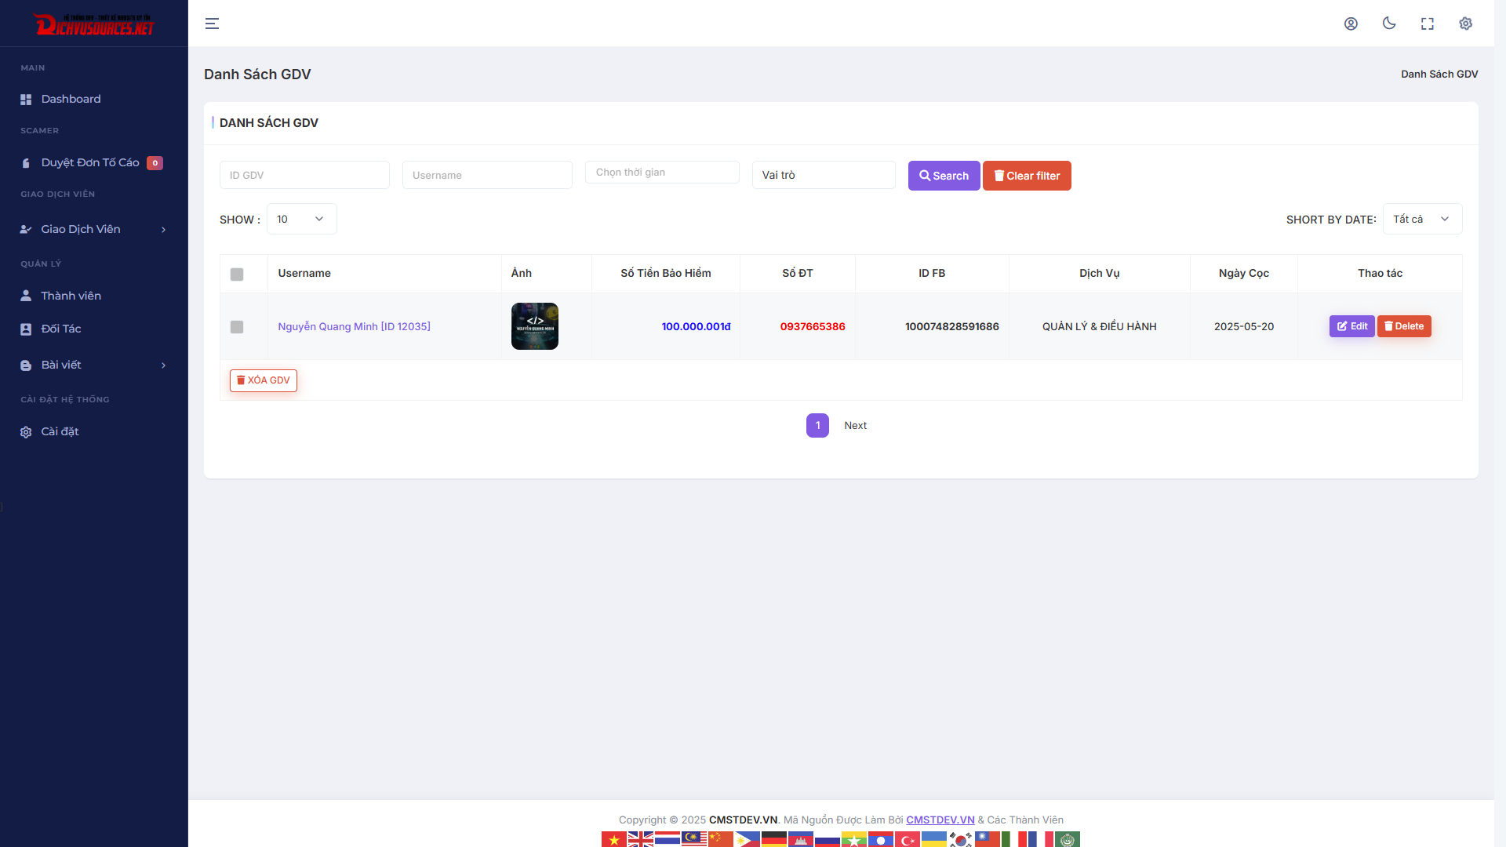Open the SHOW entries dropdown

coord(301,219)
